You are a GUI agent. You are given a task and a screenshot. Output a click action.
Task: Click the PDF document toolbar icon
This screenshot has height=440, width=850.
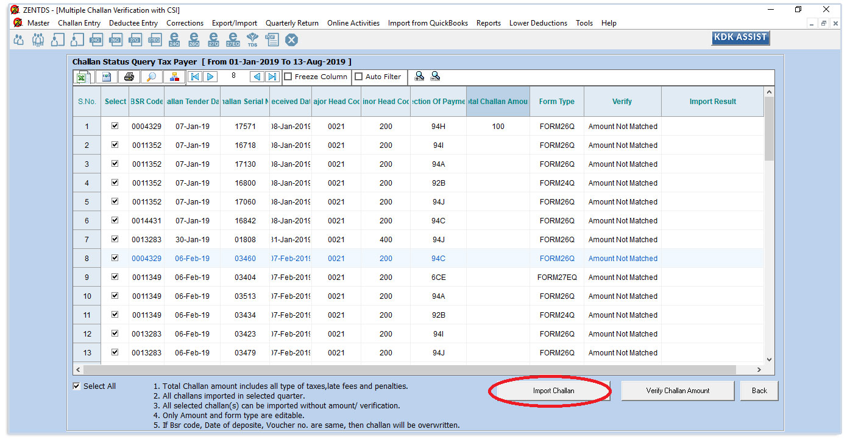tap(272, 40)
